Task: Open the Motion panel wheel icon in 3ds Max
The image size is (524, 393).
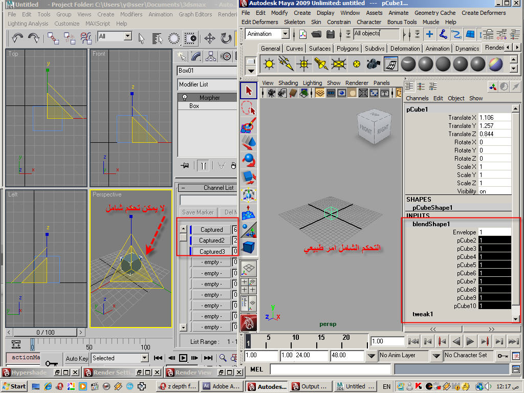Action: [x=226, y=56]
